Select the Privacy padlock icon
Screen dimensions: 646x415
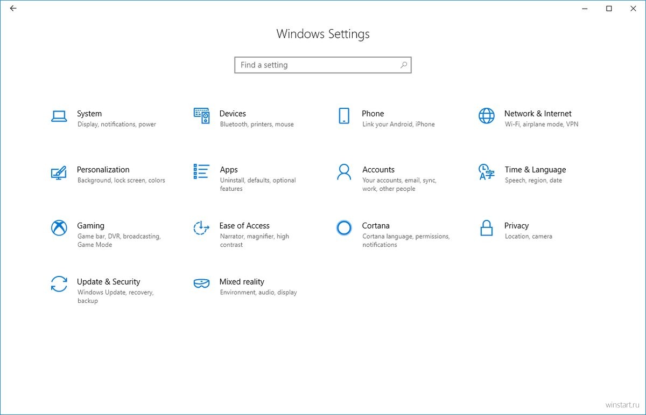(486, 228)
